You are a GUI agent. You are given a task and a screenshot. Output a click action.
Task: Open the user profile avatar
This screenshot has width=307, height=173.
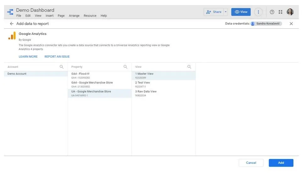[290, 12]
